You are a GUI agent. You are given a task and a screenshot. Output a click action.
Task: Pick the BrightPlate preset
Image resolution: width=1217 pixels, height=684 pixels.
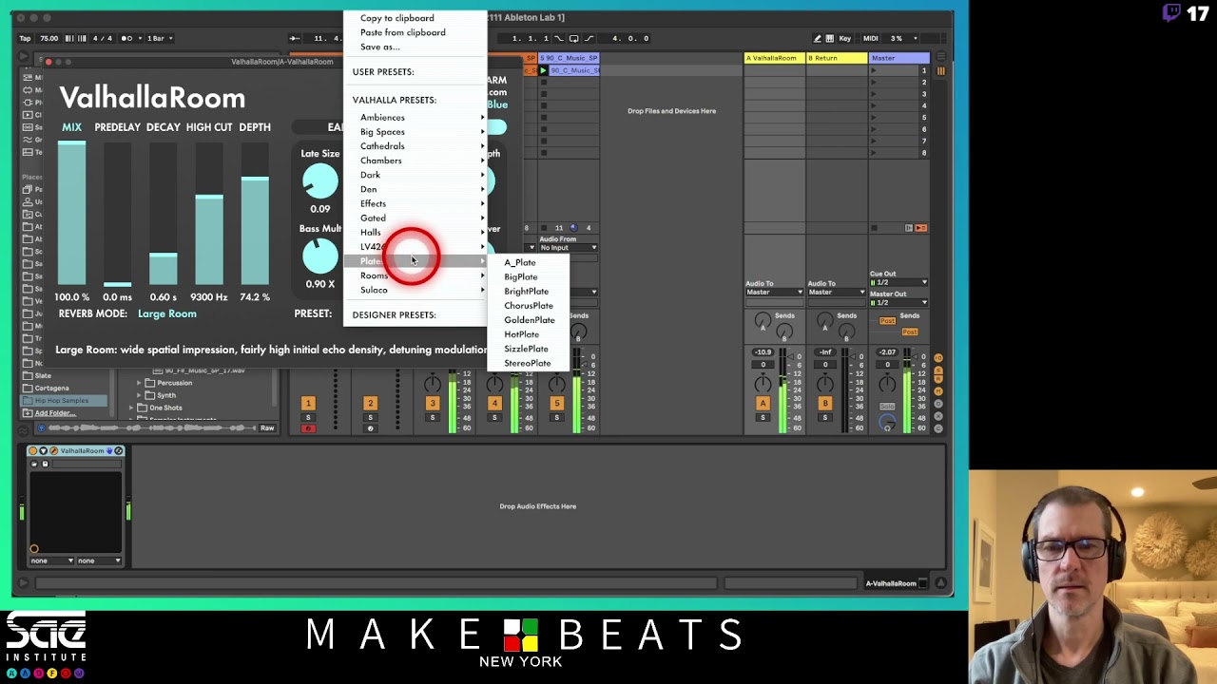[x=527, y=291]
